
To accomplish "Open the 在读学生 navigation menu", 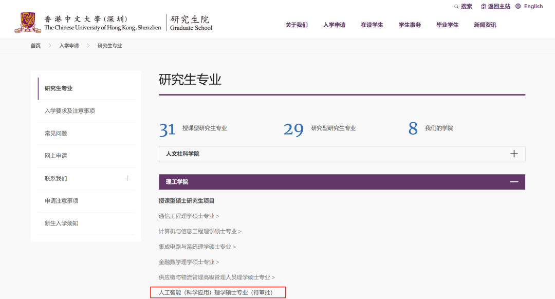I will (372, 25).
